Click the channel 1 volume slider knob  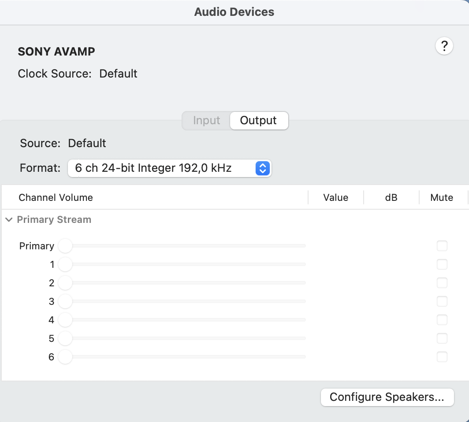pyautogui.click(x=65, y=264)
